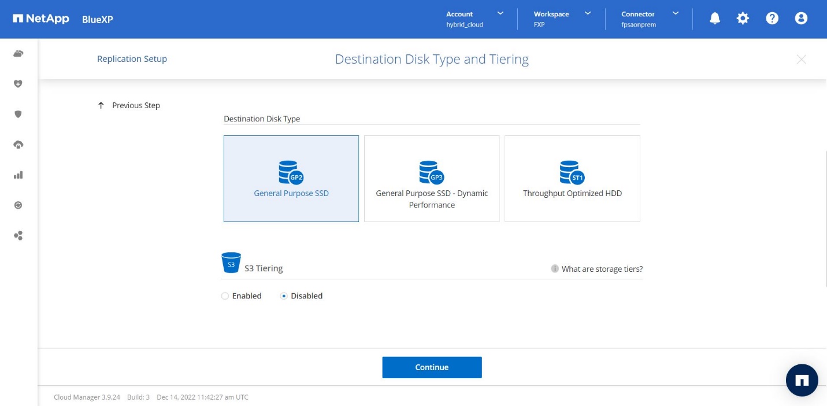Click the help question mark icon
This screenshot has width=827, height=406.
coord(772,19)
